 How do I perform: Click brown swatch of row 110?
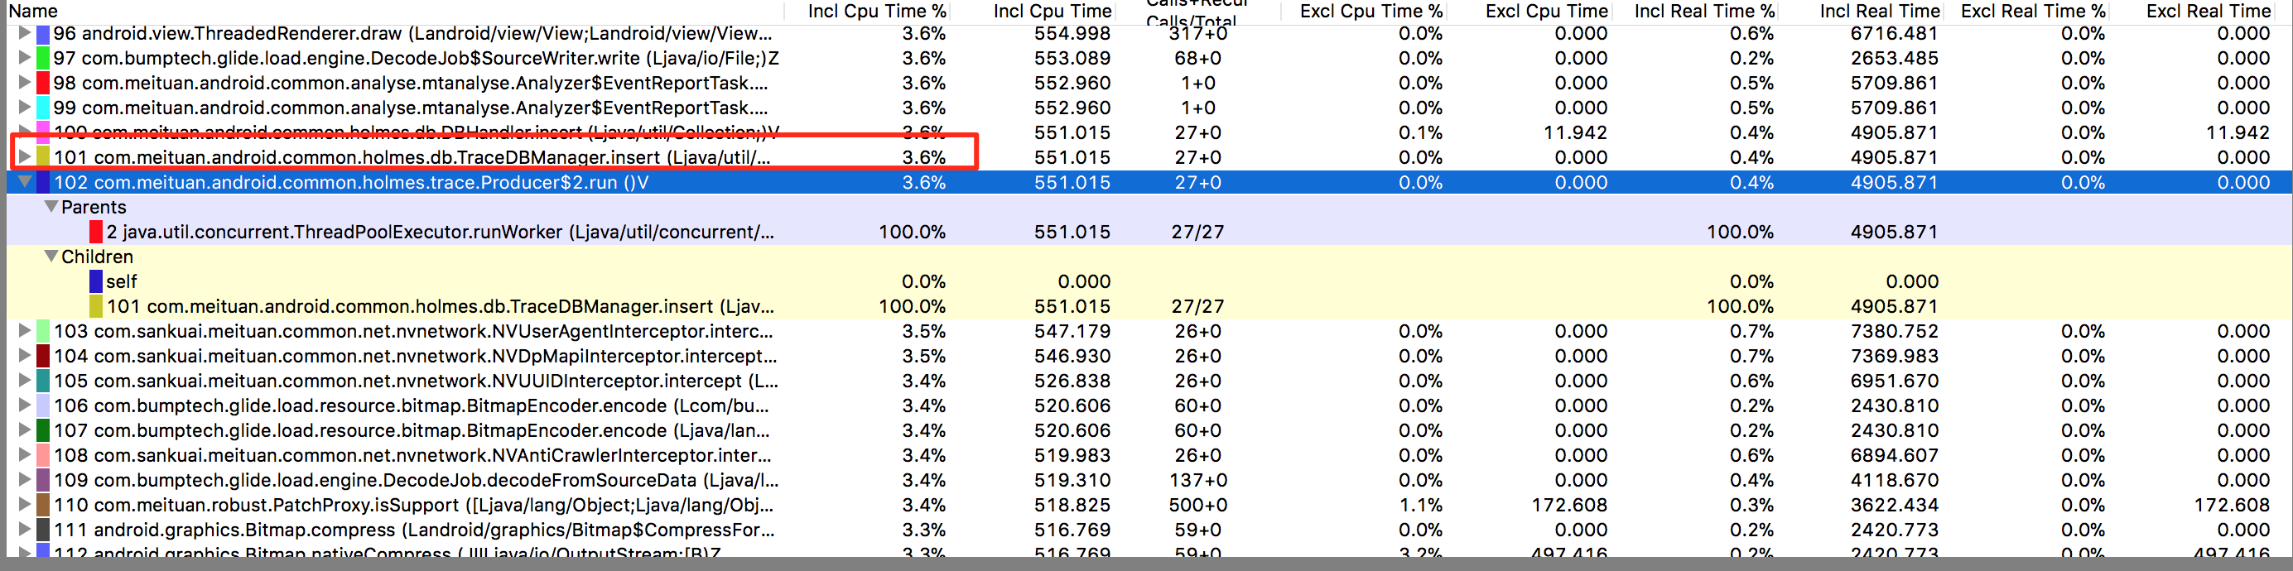[43, 505]
